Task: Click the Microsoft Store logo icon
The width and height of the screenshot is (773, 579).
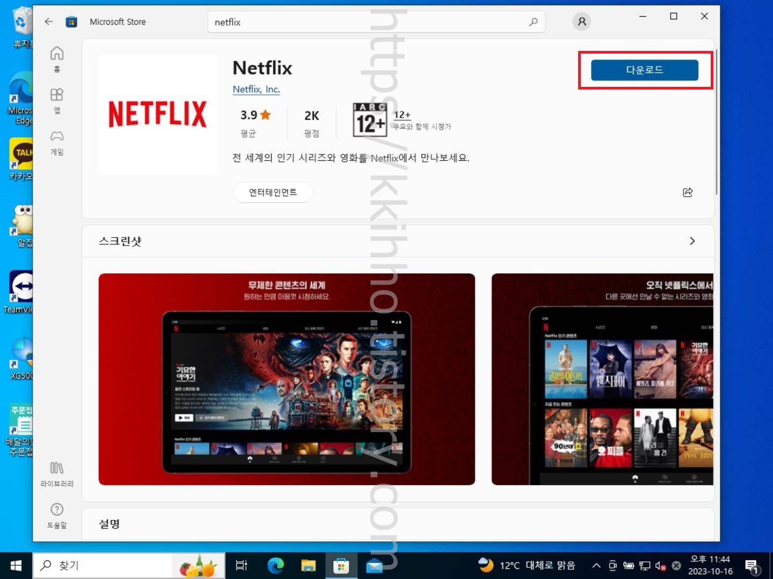Action: pos(71,22)
